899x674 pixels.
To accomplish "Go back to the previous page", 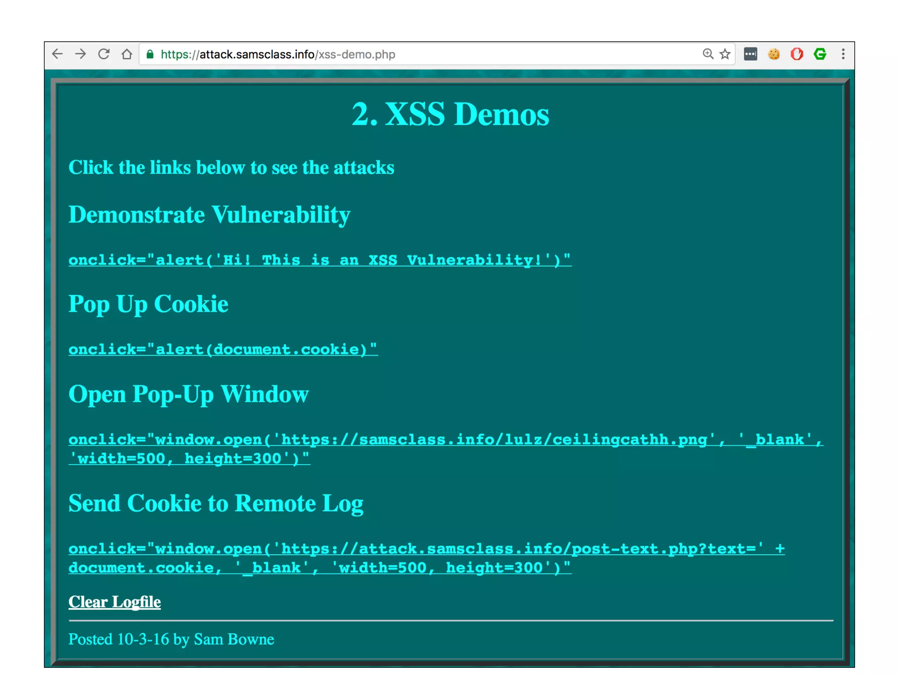I will pyautogui.click(x=58, y=54).
